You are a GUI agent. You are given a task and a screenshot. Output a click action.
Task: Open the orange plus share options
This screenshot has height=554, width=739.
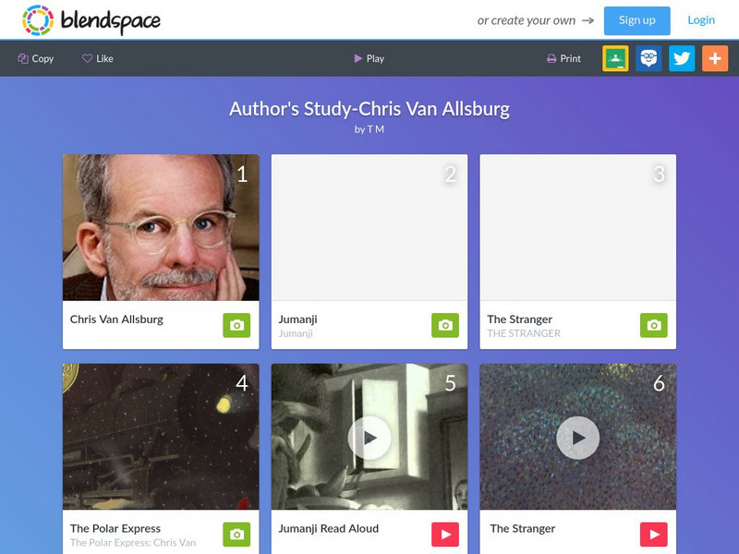[x=715, y=58]
